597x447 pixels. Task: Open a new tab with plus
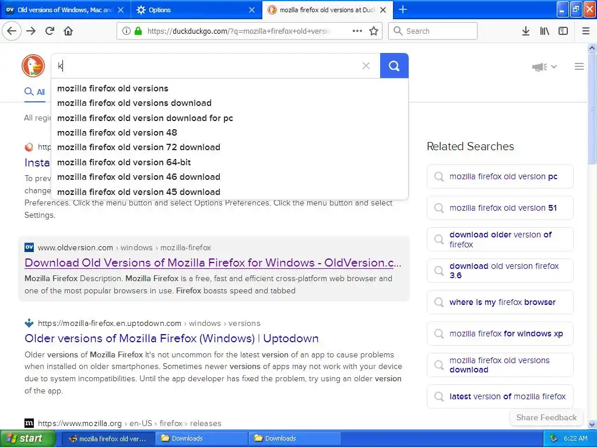click(x=403, y=9)
